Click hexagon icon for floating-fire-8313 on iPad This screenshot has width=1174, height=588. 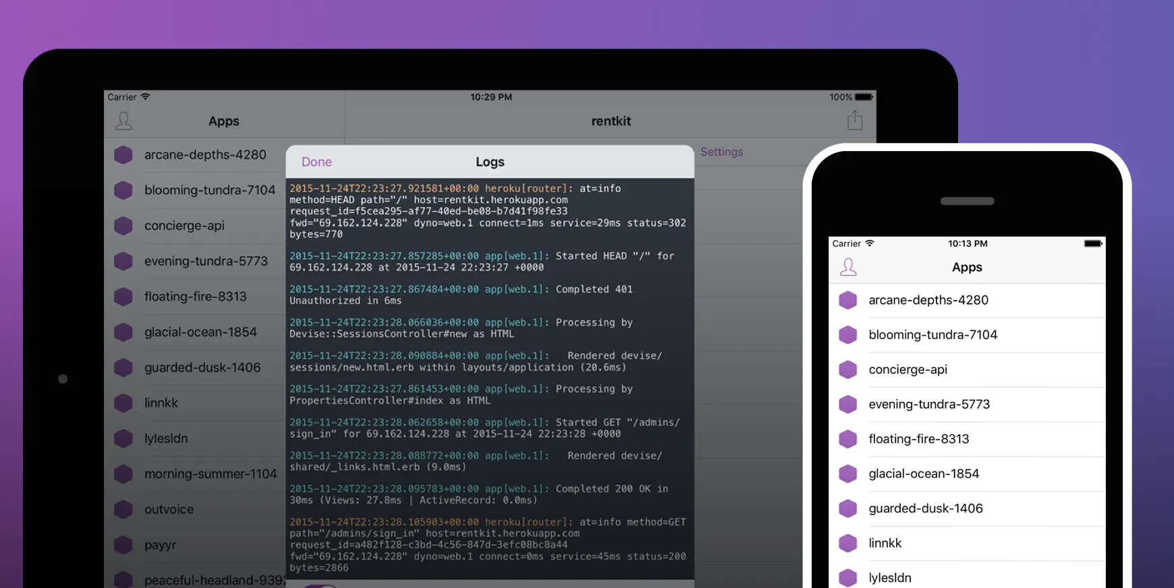pyautogui.click(x=123, y=297)
